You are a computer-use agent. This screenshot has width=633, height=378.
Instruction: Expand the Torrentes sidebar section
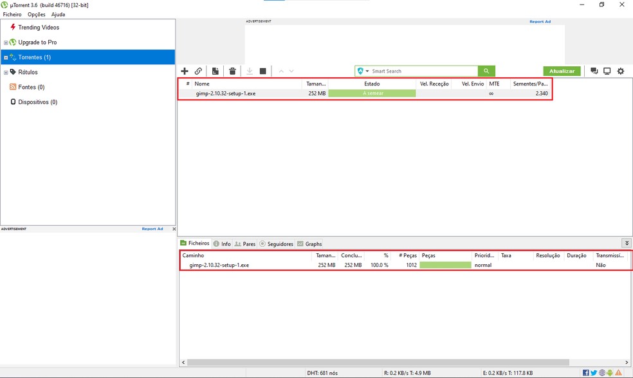point(5,57)
